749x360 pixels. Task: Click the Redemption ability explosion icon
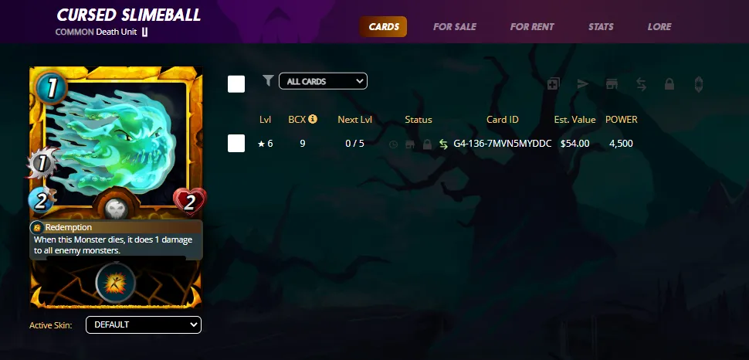116,283
